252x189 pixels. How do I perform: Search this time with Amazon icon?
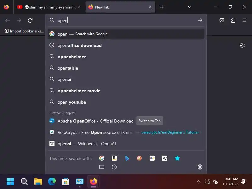(x=114, y=158)
